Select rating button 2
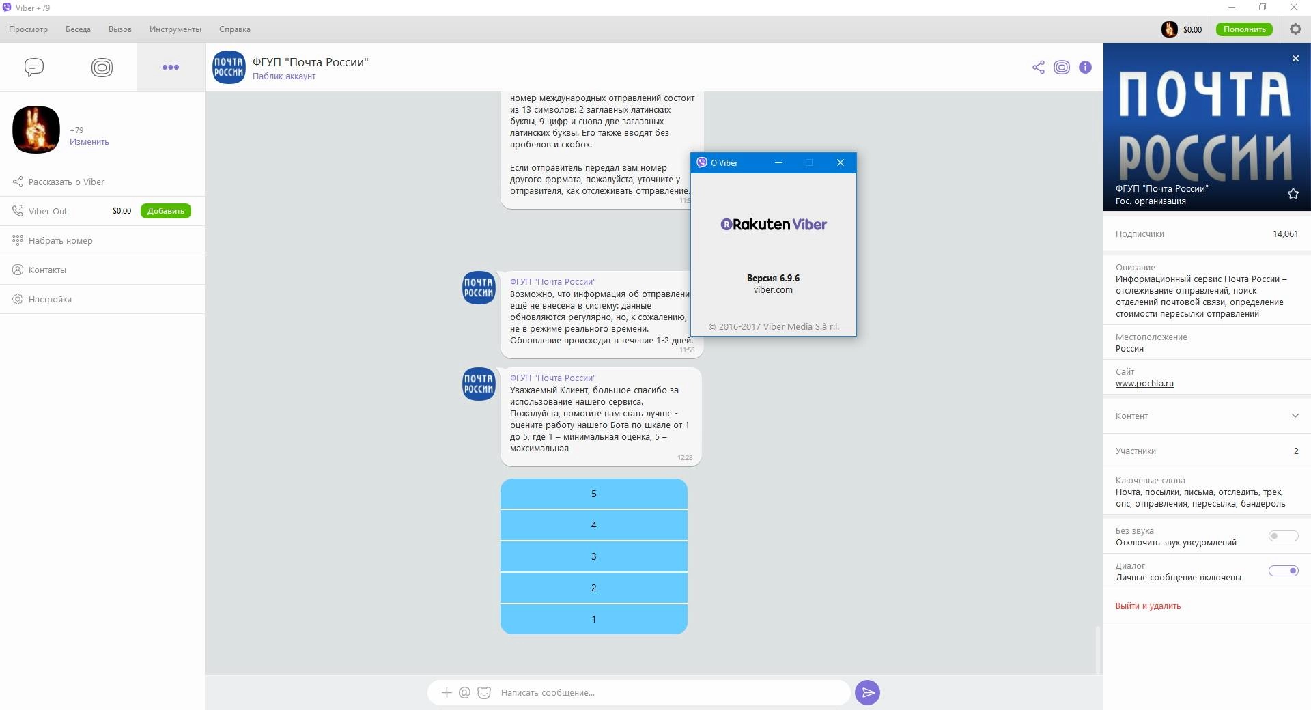This screenshot has width=1311, height=710. [x=594, y=588]
